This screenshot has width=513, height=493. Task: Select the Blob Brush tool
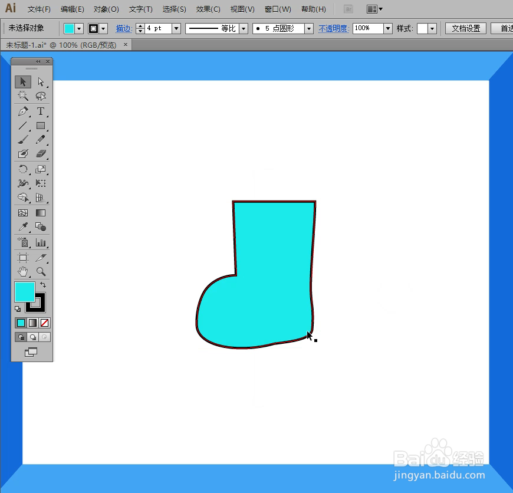(23, 154)
